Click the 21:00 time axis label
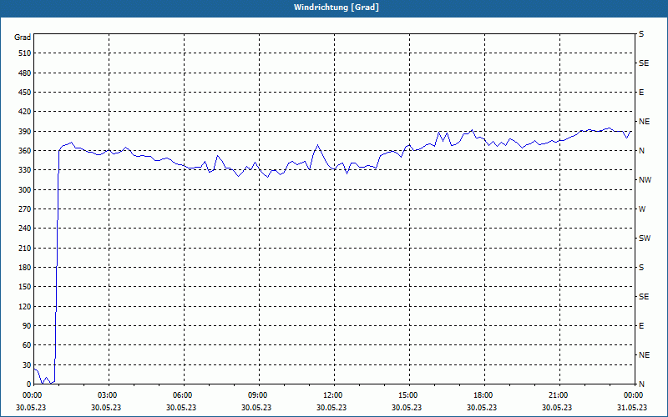The height and width of the screenshot is (417, 668). [558, 395]
